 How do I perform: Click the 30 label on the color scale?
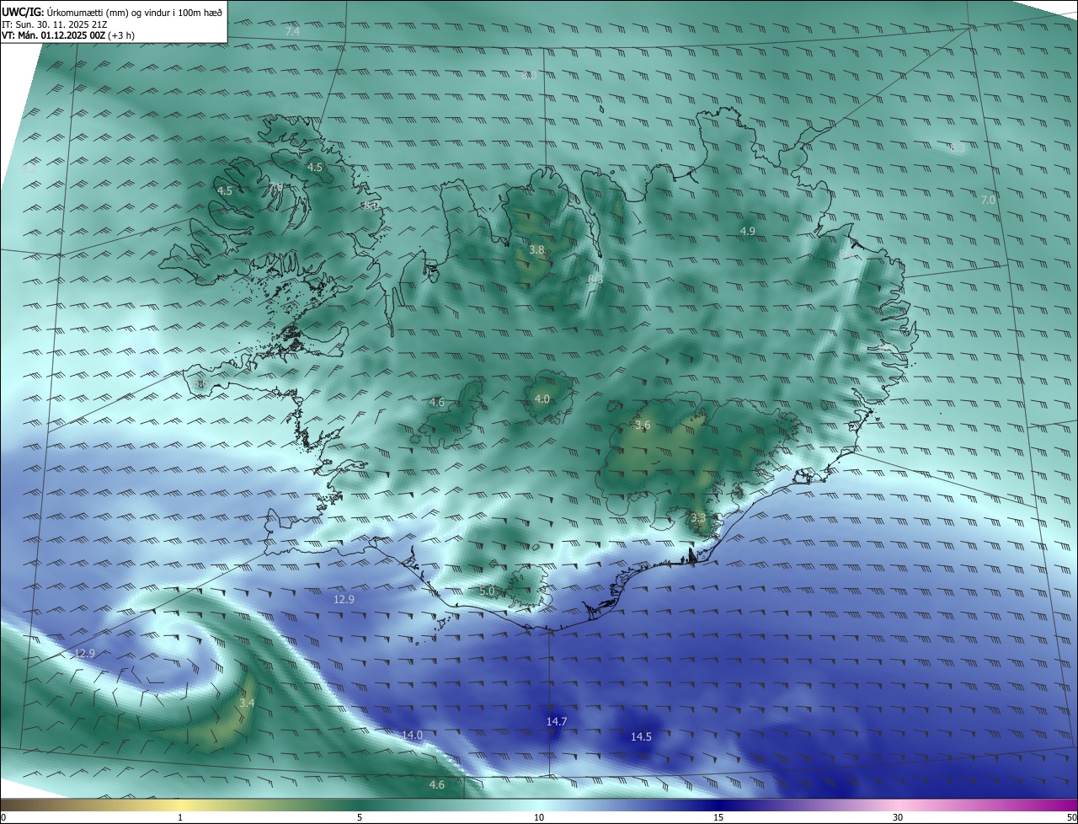898,817
